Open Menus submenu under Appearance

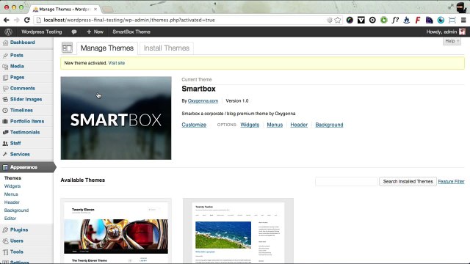click(x=11, y=194)
